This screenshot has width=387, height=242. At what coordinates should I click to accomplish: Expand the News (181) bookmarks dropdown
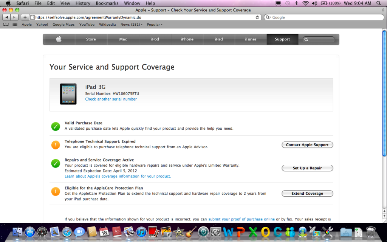pyautogui.click(x=132, y=25)
